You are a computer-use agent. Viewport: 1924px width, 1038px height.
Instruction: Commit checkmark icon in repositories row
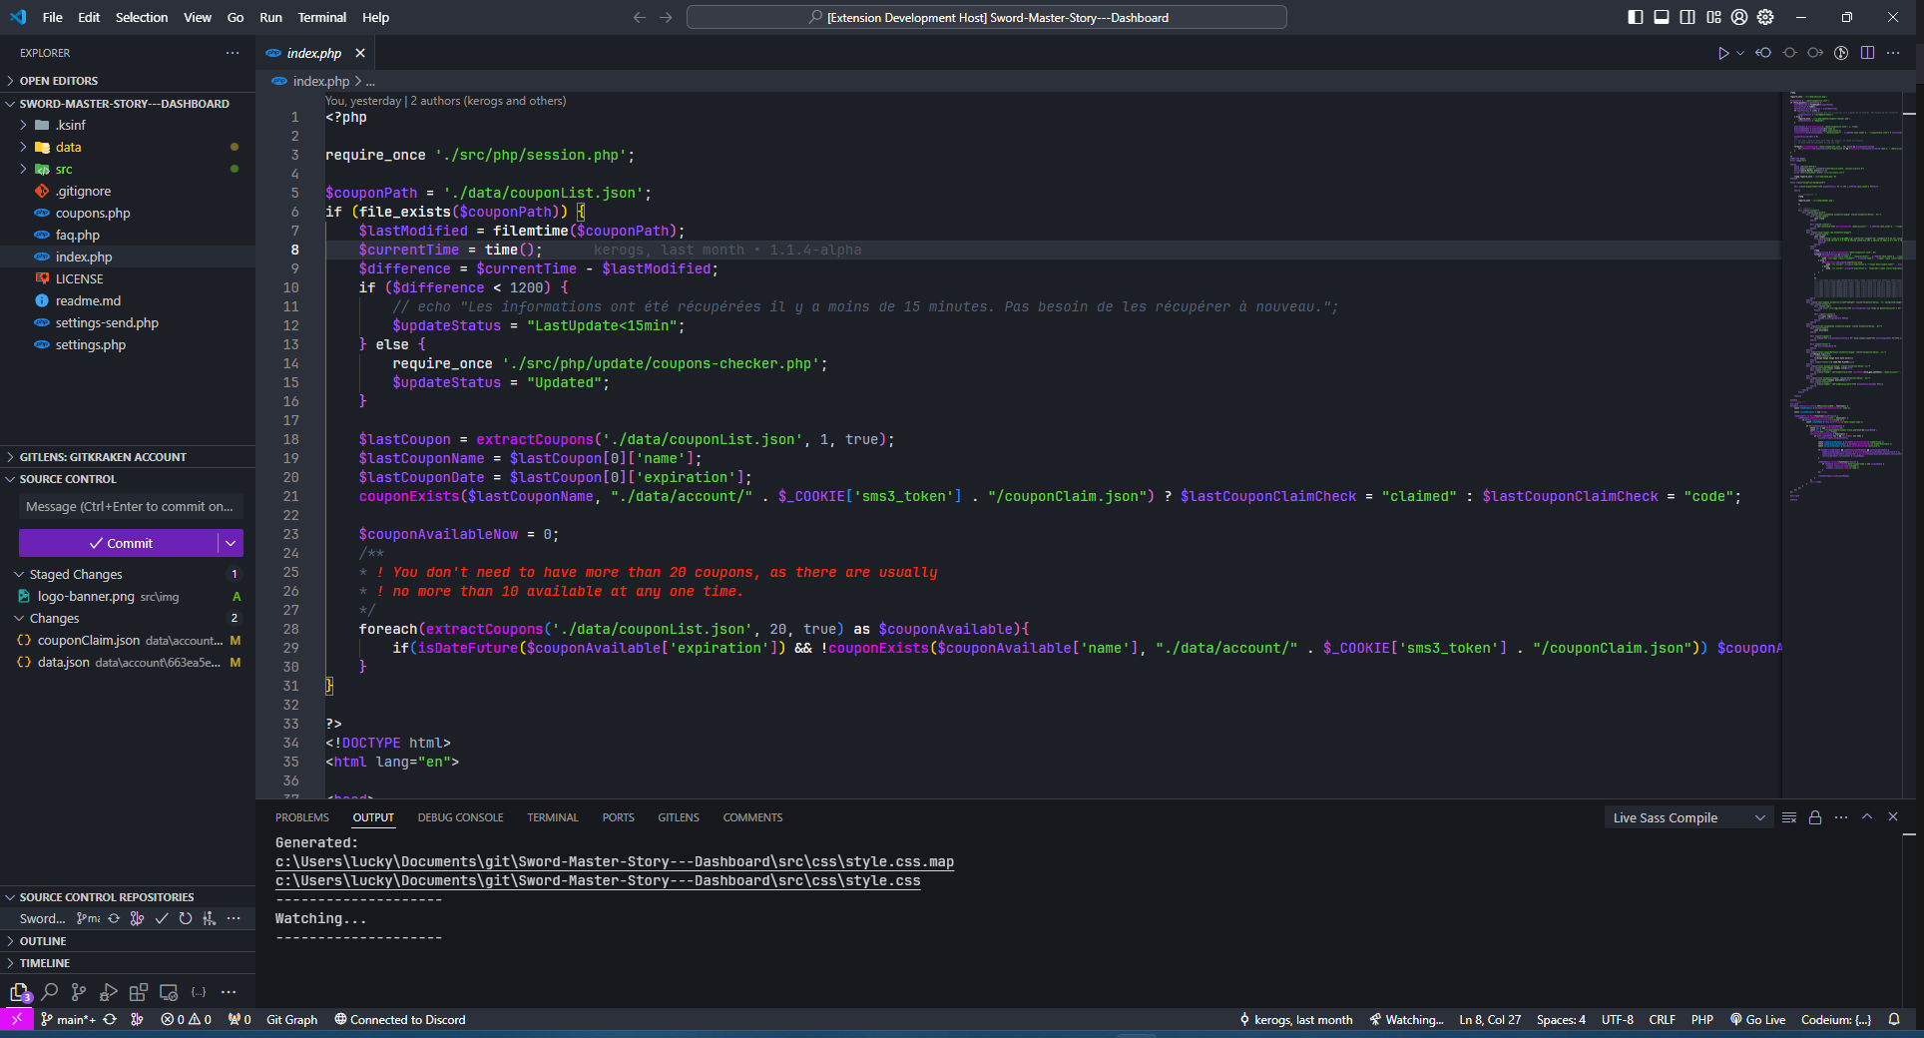[x=162, y=918]
